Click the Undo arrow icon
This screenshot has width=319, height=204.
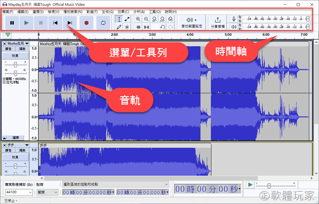tap(163, 27)
